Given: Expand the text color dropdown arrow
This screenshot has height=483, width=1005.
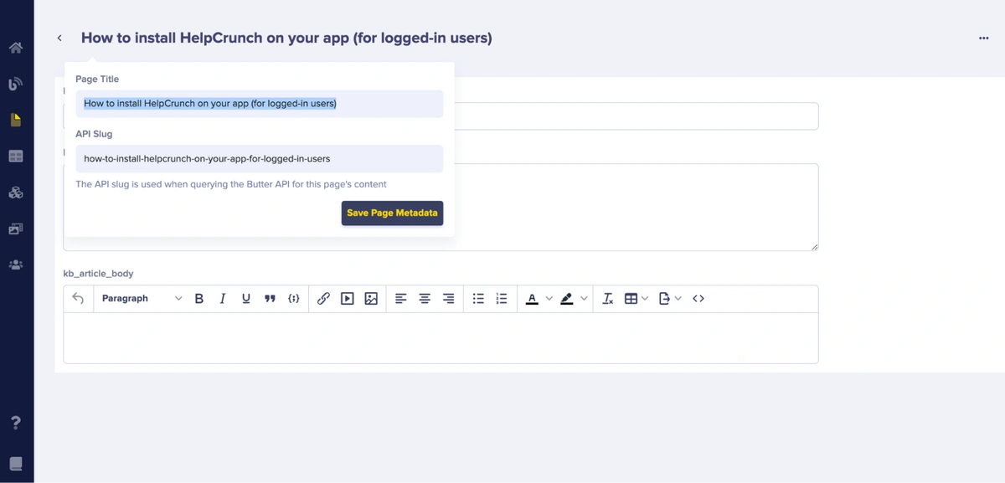Looking at the screenshot, I should (x=549, y=299).
